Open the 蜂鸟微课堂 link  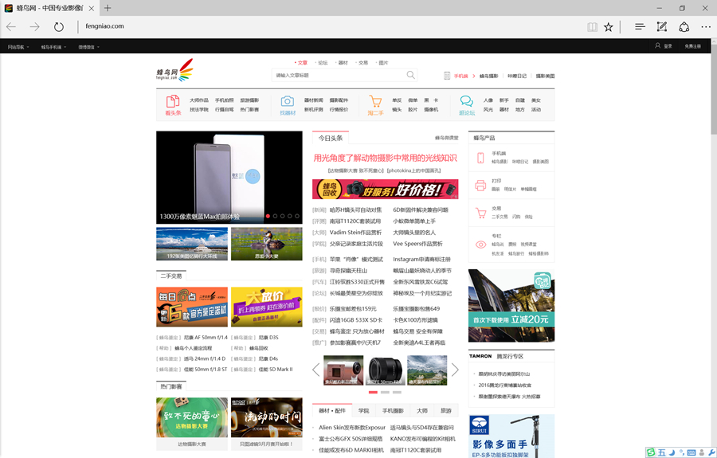446,138
